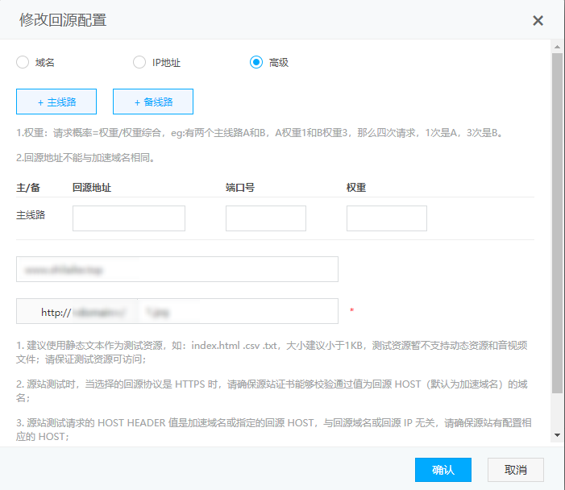The width and height of the screenshot is (565, 490).
Task: Click into the 端口号 input box
Action: (x=266, y=218)
